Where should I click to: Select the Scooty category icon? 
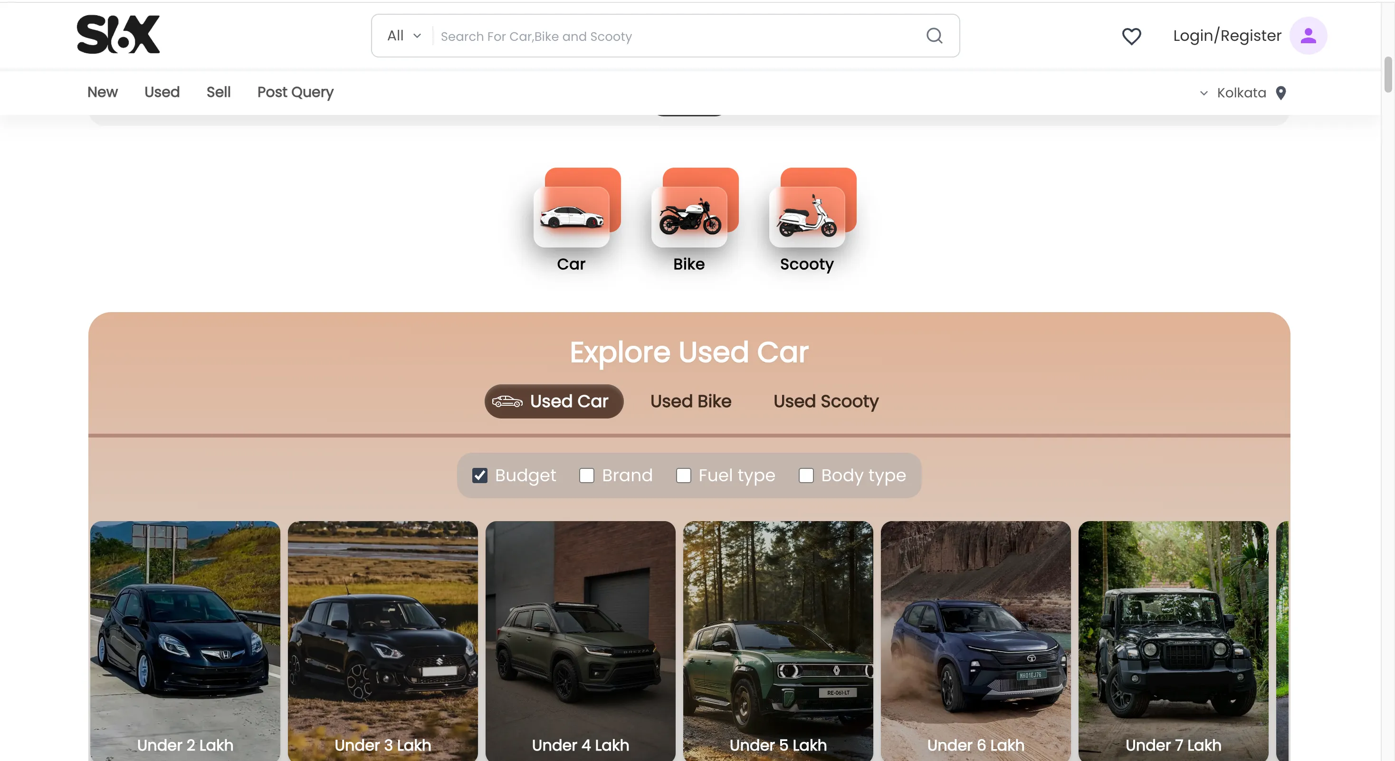pos(807,216)
